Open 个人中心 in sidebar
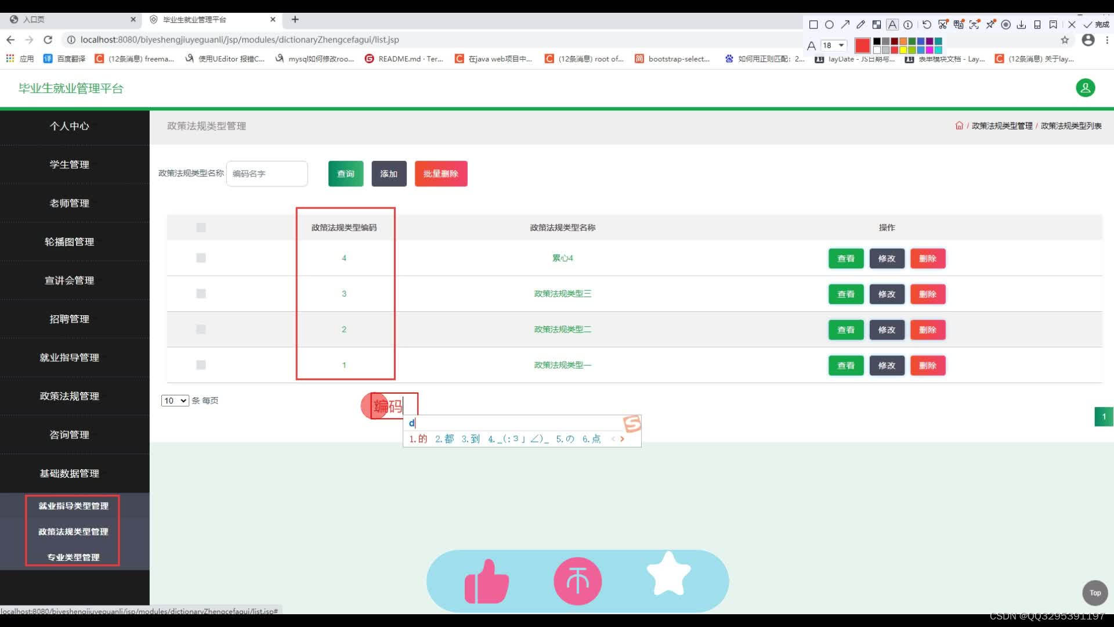1114x627 pixels. pyautogui.click(x=70, y=127)
